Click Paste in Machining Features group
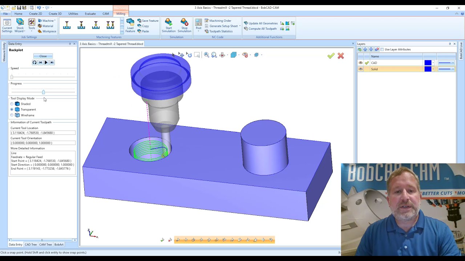465x261 pixels. [143, 31]
